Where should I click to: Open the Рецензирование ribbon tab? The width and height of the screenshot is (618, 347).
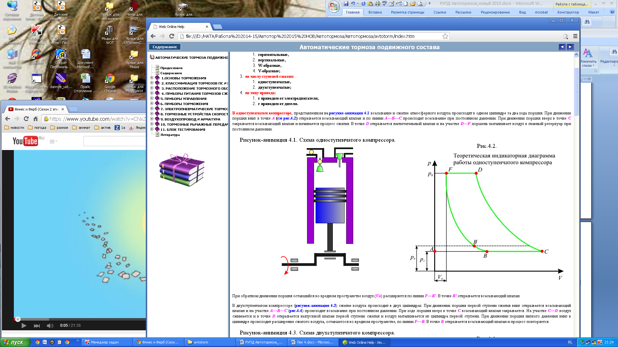495,12
